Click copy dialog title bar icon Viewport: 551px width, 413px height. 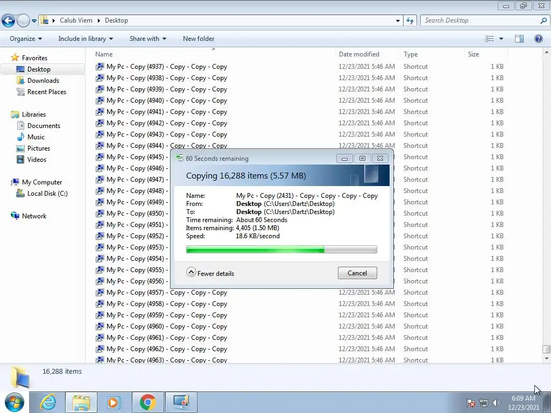(x=180, y=159)
